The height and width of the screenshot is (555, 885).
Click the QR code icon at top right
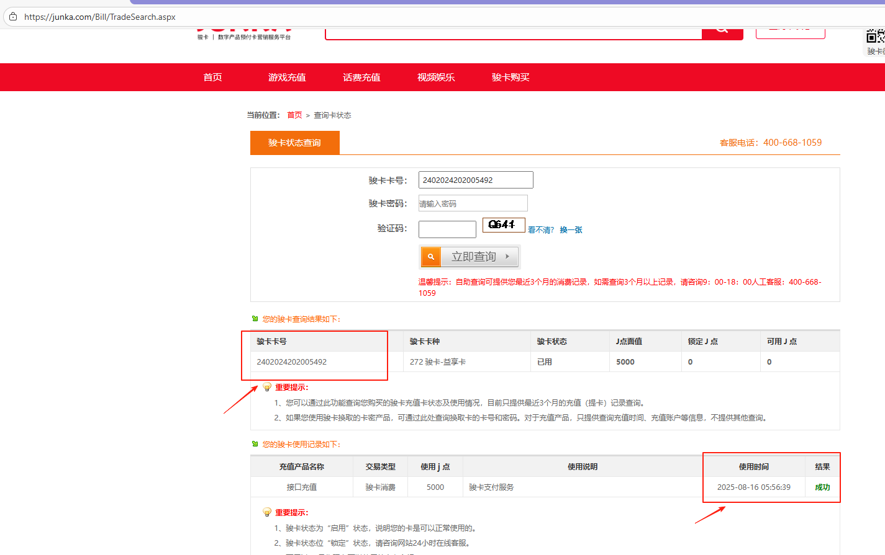point(876,36)
